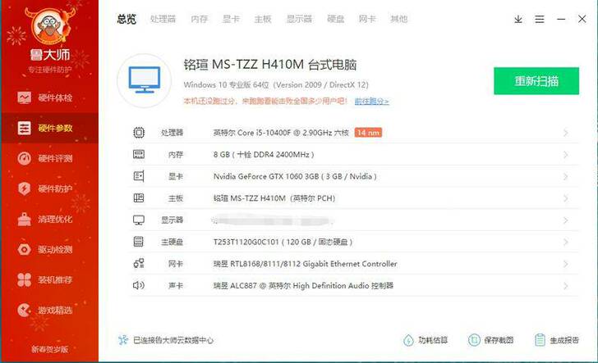Viewport: 598px width, 363px height.
Task: Click the blue desktop computer icon
Action: [x=145, y=80]
